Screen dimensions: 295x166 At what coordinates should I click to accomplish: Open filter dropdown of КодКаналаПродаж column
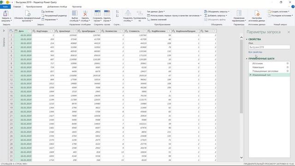(x=198, y=31)
